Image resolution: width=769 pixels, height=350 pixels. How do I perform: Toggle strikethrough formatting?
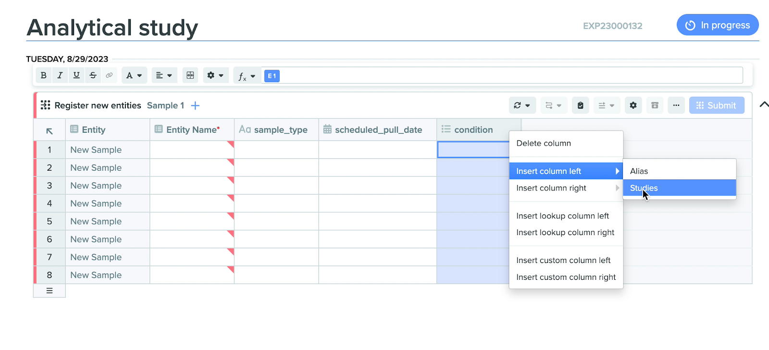[93, 75]
